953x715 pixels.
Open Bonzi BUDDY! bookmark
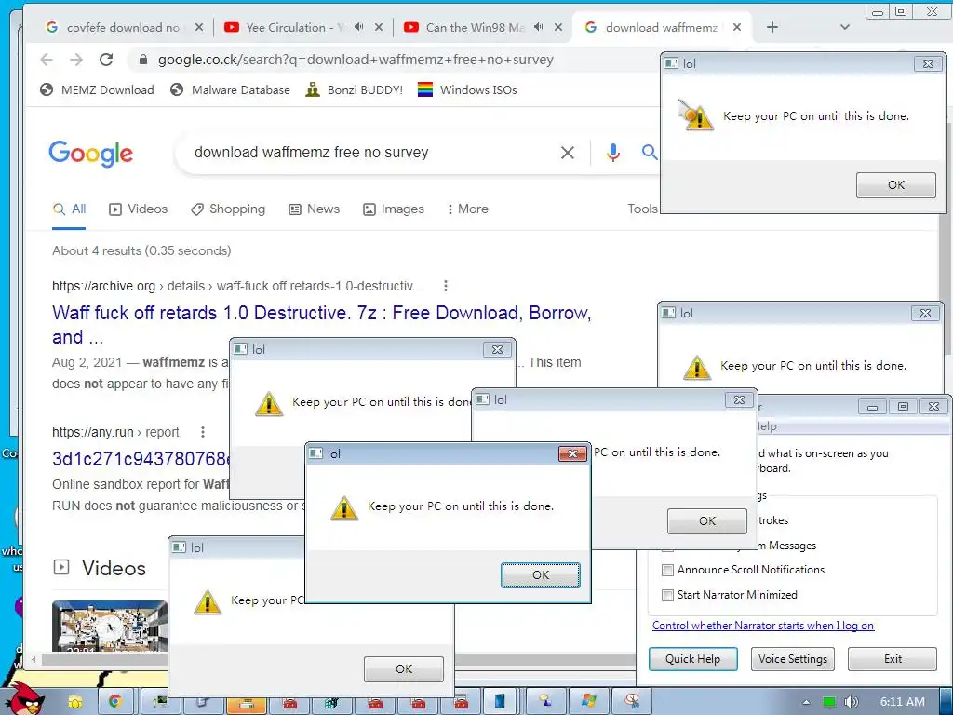point(355,90)
